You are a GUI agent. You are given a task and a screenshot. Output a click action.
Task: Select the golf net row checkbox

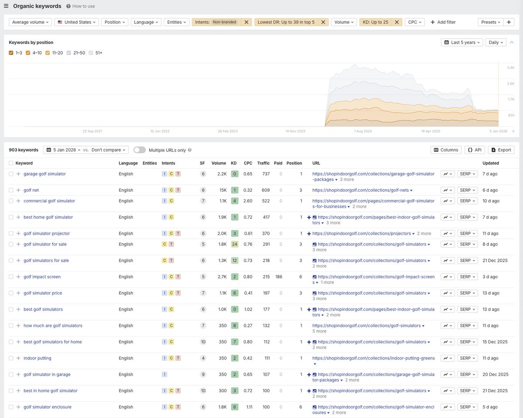[x=11, y=190]
